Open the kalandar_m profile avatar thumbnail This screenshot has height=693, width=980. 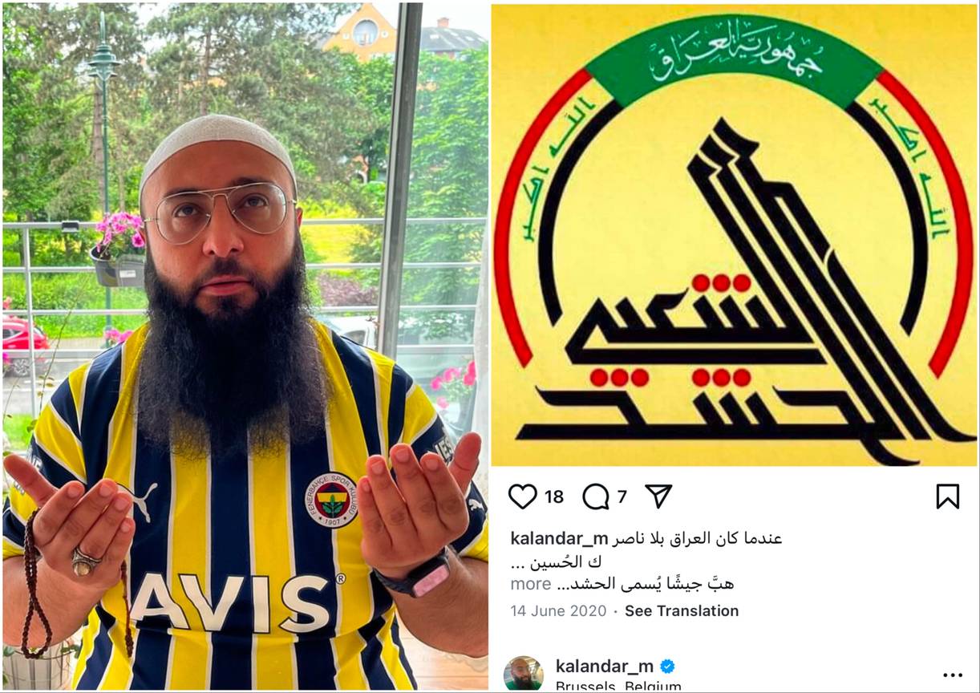click(524, 675)
